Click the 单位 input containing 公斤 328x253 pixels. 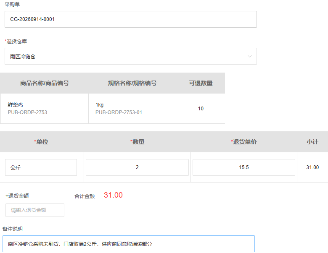(x=41, y=167)
